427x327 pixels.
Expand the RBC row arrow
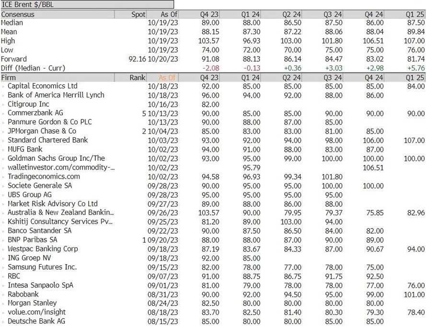[3, 277]
